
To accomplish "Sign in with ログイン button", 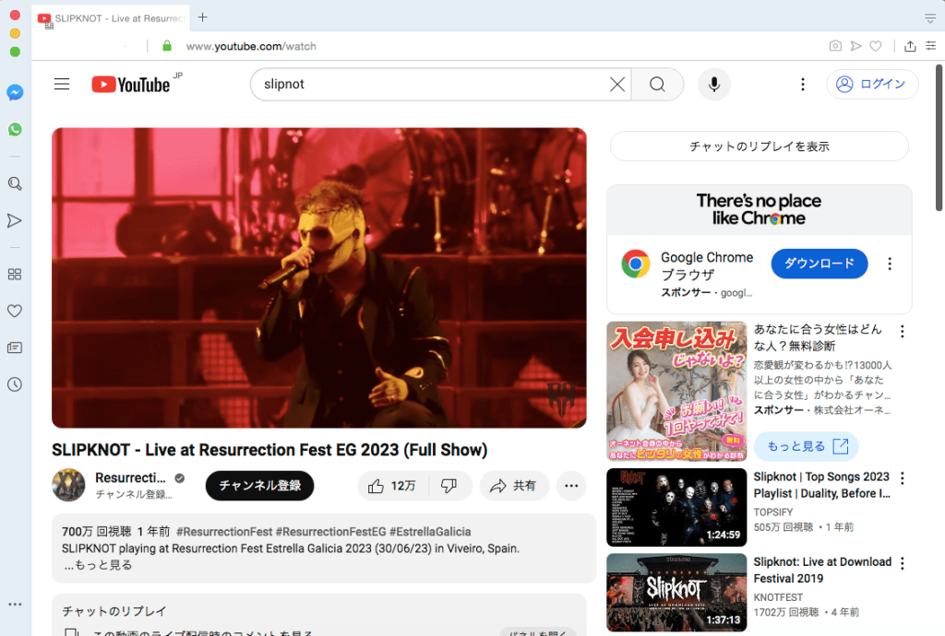I will (873, 84).
